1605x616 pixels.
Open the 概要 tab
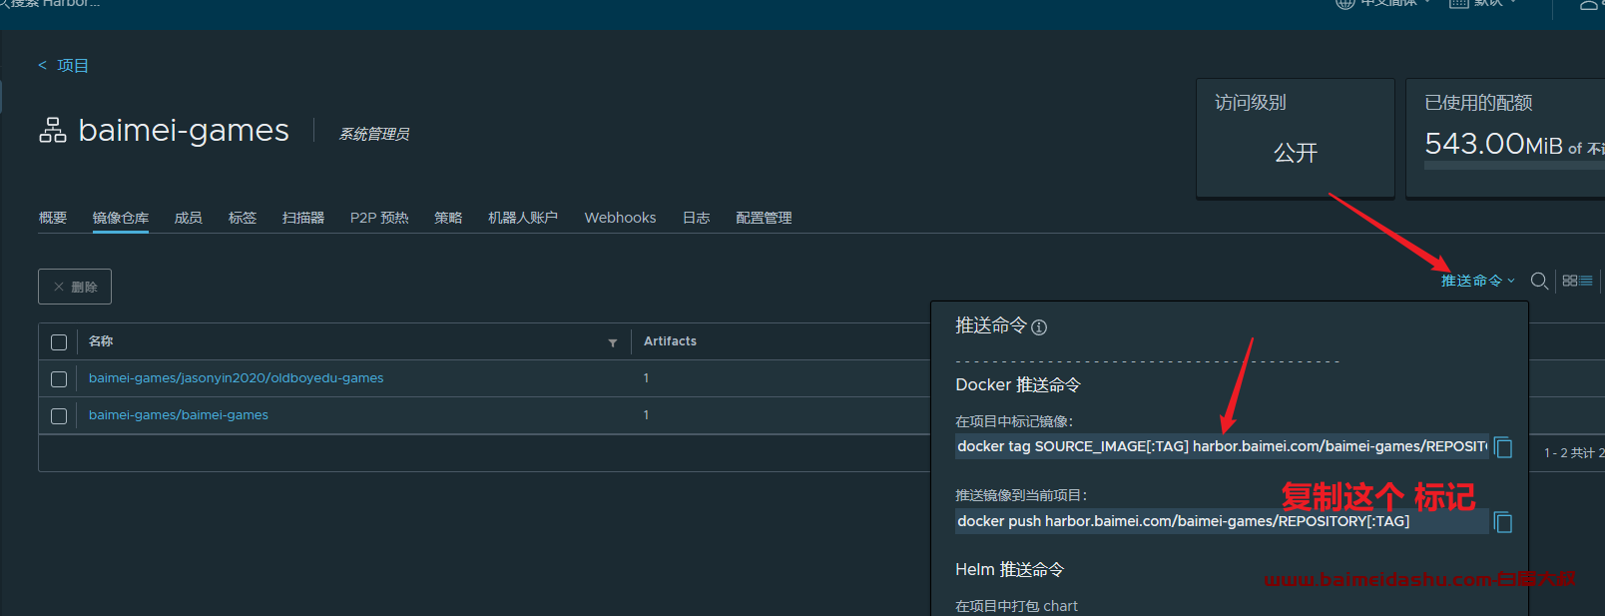click(x=53, y=218)
